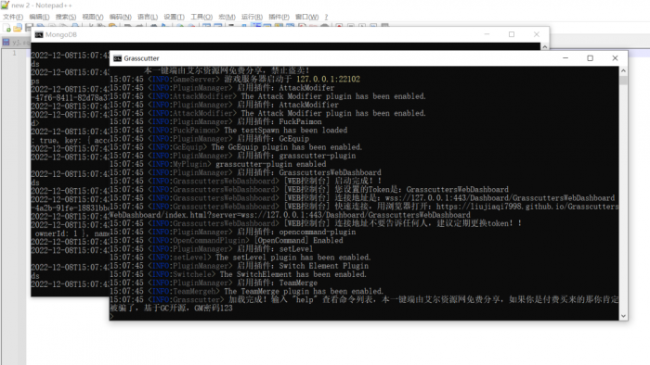Open the 搜索(S) menu
Image resolution: width=650 pixels, height=365 pixels.
pos(66,17)
